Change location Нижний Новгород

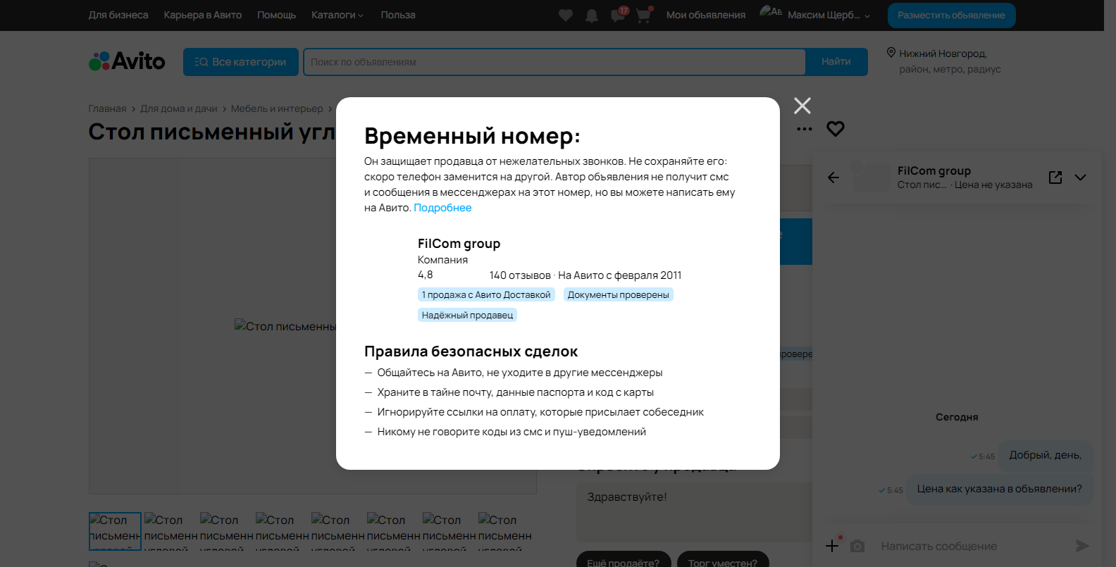coord(943,54)
